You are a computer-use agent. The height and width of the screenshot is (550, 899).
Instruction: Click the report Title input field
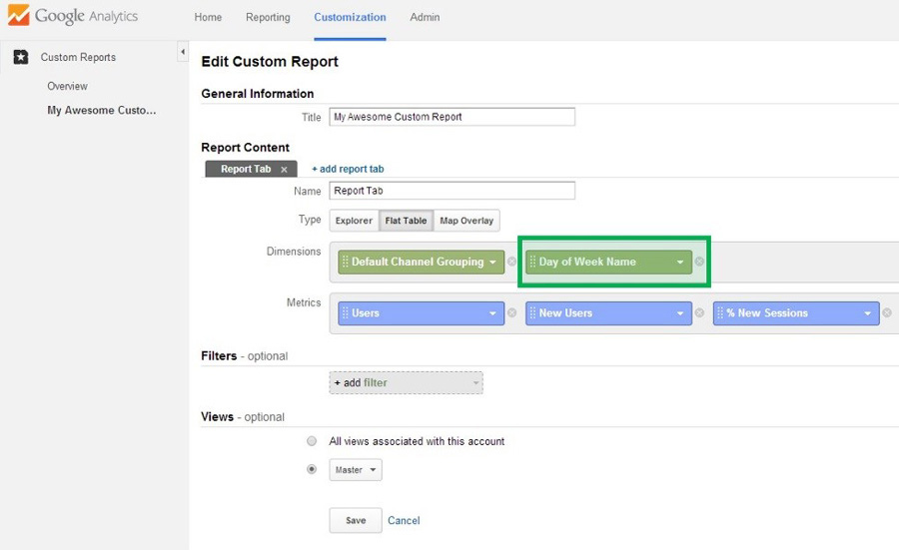451,117
